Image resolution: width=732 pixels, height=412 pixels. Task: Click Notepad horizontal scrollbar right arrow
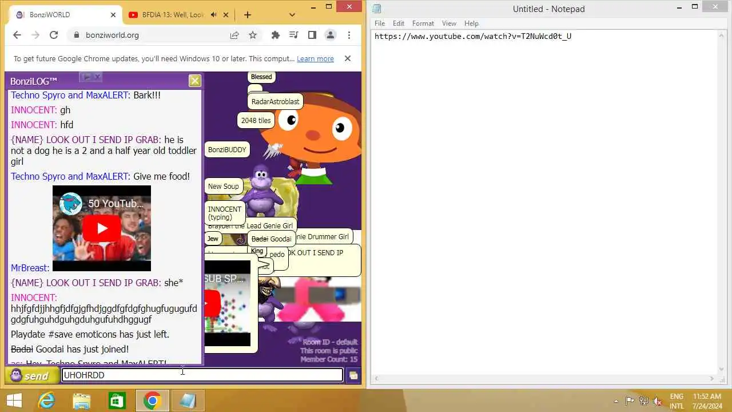pyautogui.click(x=712, y=378)
